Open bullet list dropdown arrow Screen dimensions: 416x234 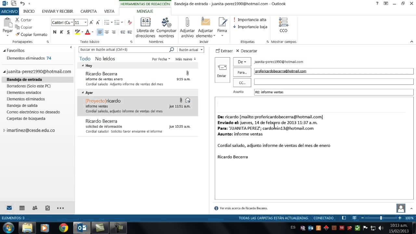(111, 22)
